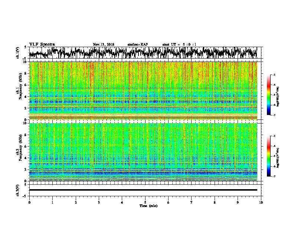Click the "-3" tick of the lower color bar
The height and width of the screenshot is (227, 294).
[274, 136]
